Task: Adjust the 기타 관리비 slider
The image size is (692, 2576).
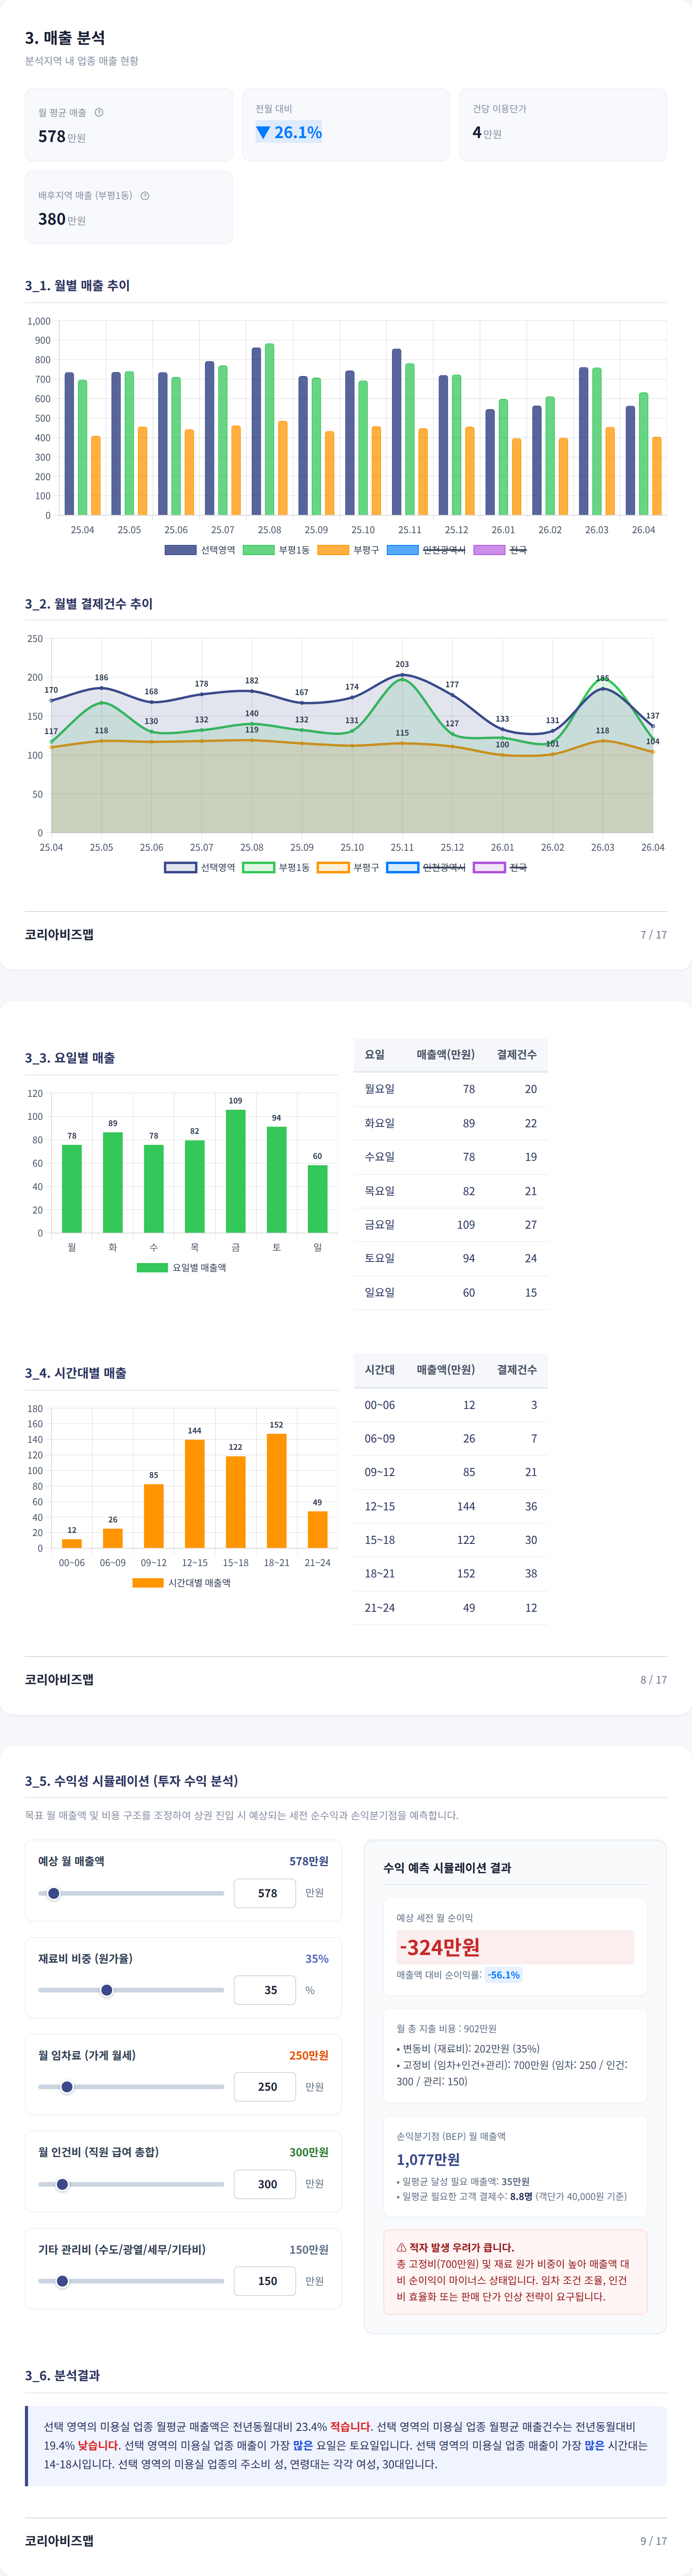Action: point(131,2281)
